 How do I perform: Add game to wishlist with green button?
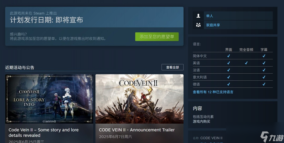click(x=157, y=37)
